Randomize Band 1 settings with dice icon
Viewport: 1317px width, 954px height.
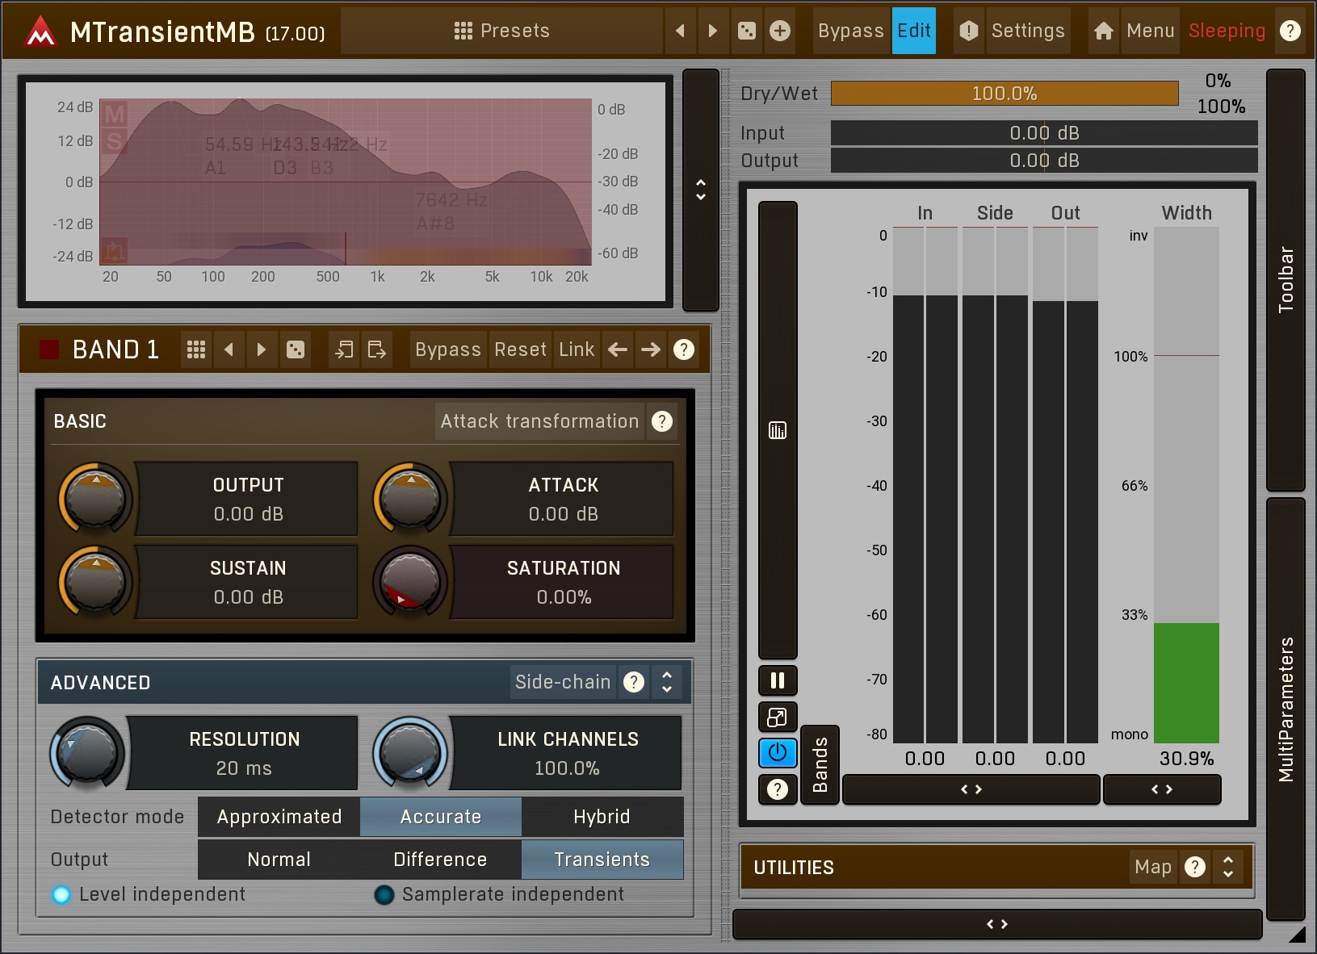[x=296, y=349]
